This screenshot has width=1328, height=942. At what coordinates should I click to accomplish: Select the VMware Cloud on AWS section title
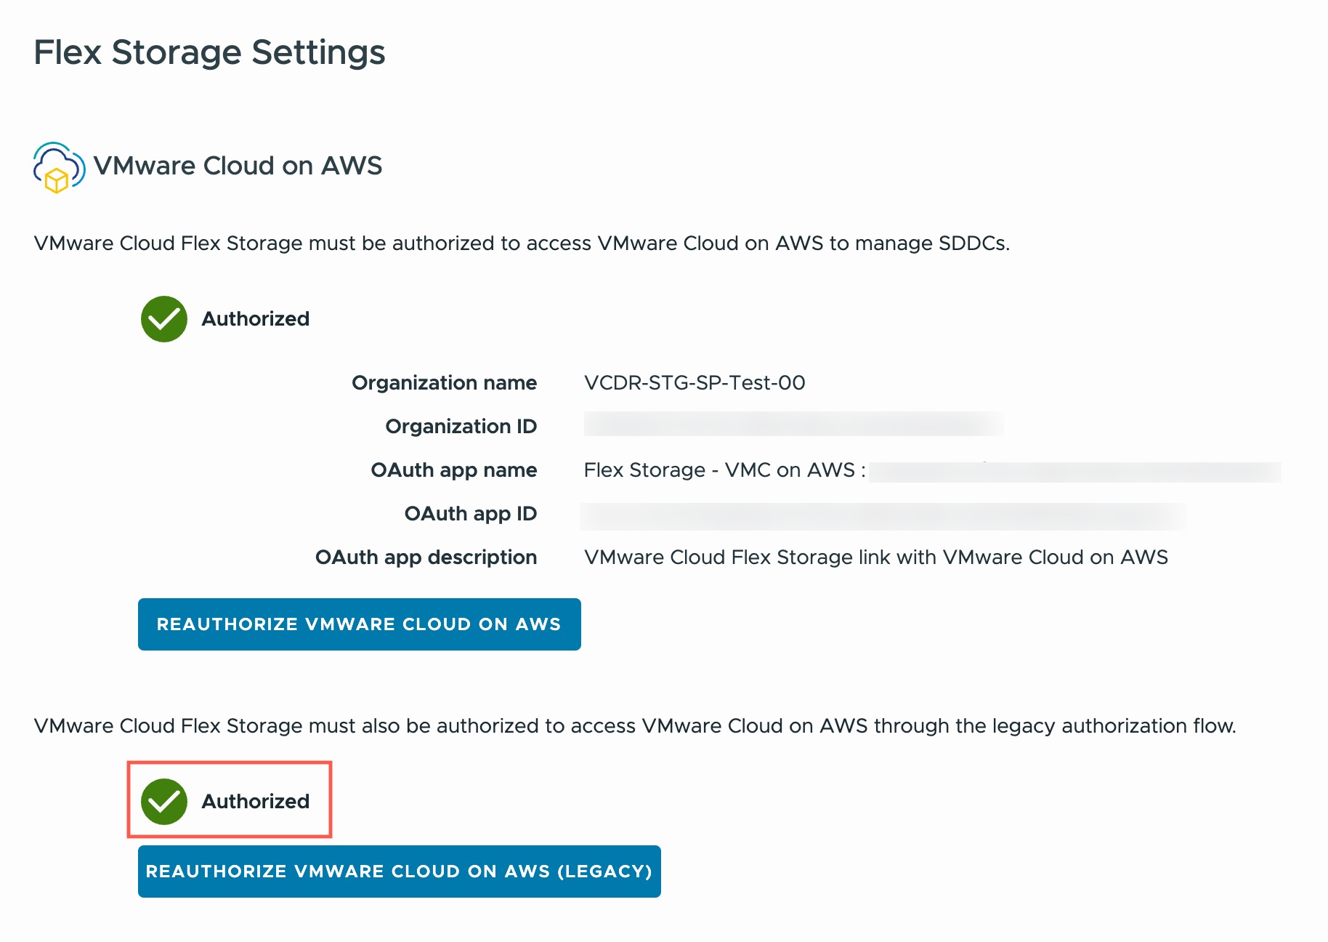point(238,166)
